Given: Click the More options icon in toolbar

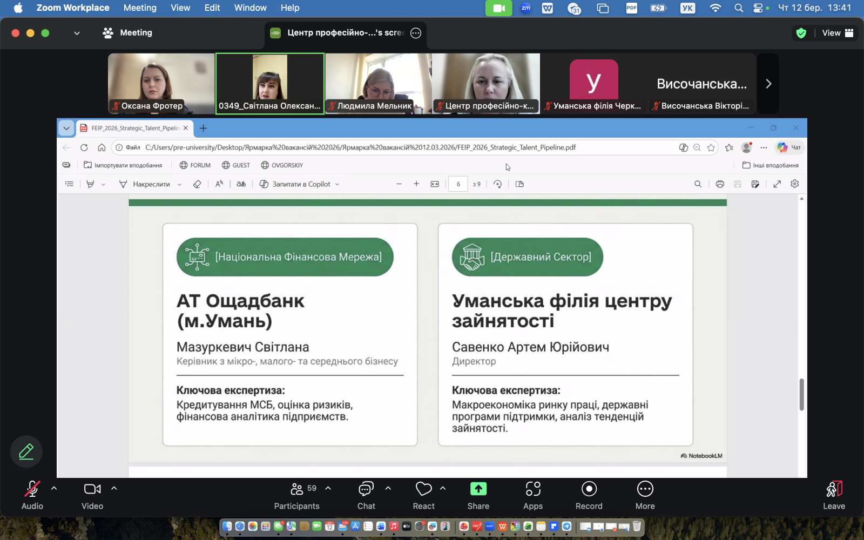Looking at the screenshot, I should tap(645, 489).
